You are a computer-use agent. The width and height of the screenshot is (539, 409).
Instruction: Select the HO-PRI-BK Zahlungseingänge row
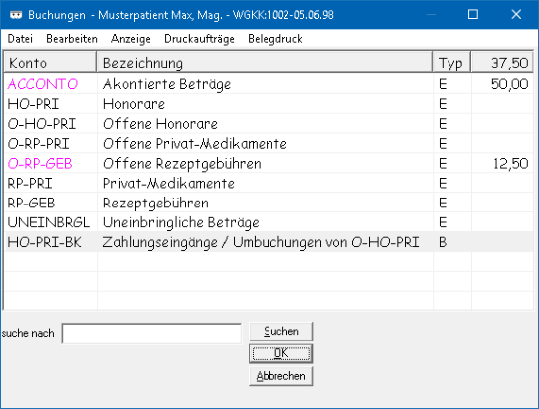click(x=269, y=242)
